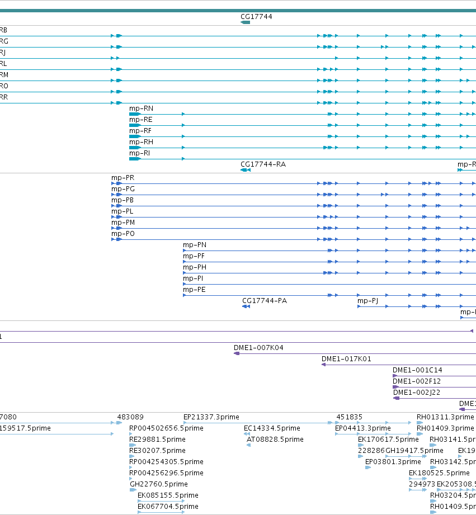Open the mp-PO protein label
Viewport: 476px width, 515px height.
coord(123,234)
